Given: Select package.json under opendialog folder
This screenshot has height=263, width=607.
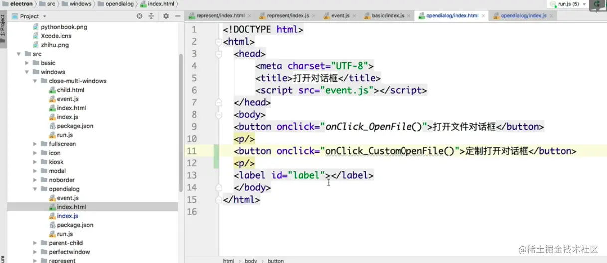Looking at the screenshot, I should click(75, 225).
